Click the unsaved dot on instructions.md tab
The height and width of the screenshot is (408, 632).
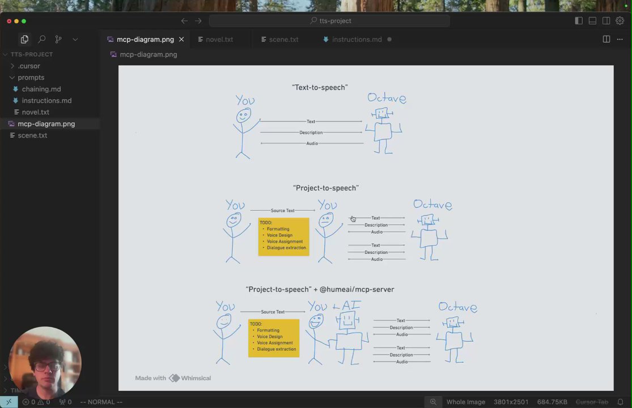point(389,40)
